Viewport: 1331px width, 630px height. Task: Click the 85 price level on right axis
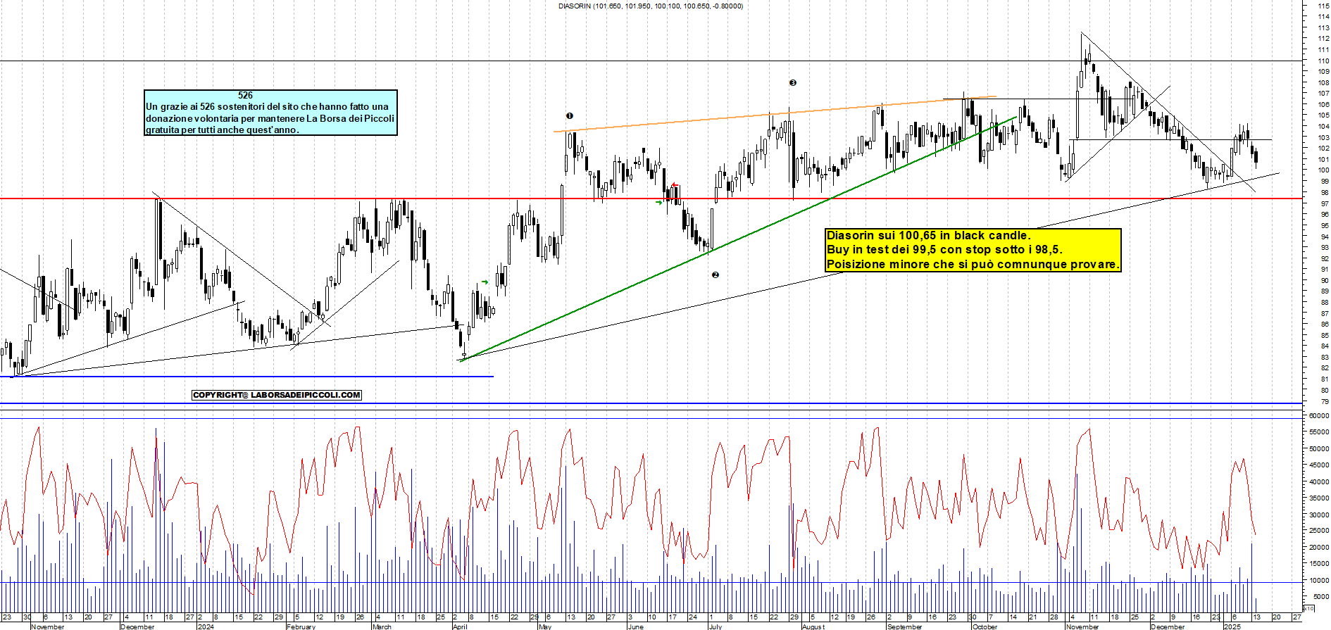pos(1325,335)
